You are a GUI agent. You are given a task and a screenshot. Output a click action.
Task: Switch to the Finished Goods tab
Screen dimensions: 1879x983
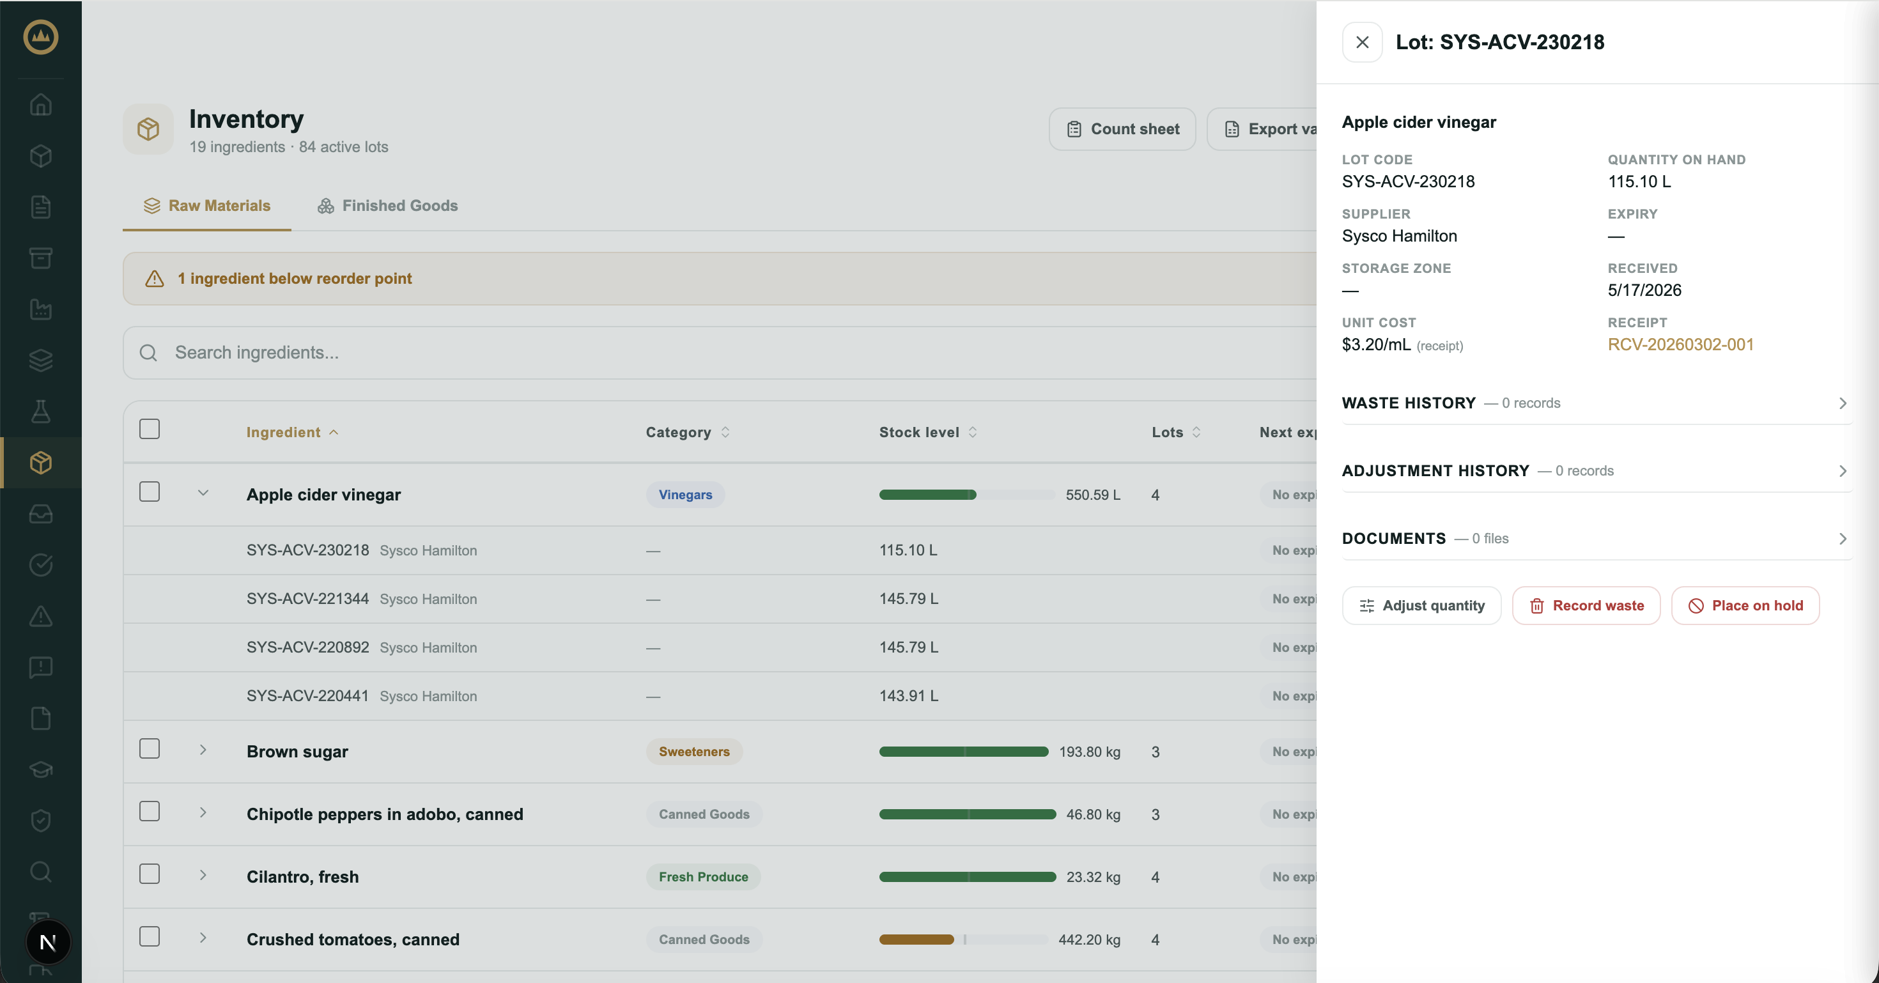pos(387,206)
